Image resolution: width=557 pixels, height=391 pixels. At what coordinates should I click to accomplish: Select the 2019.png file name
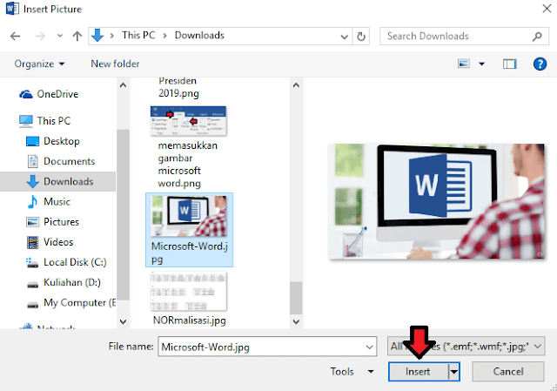click(178, 93)
